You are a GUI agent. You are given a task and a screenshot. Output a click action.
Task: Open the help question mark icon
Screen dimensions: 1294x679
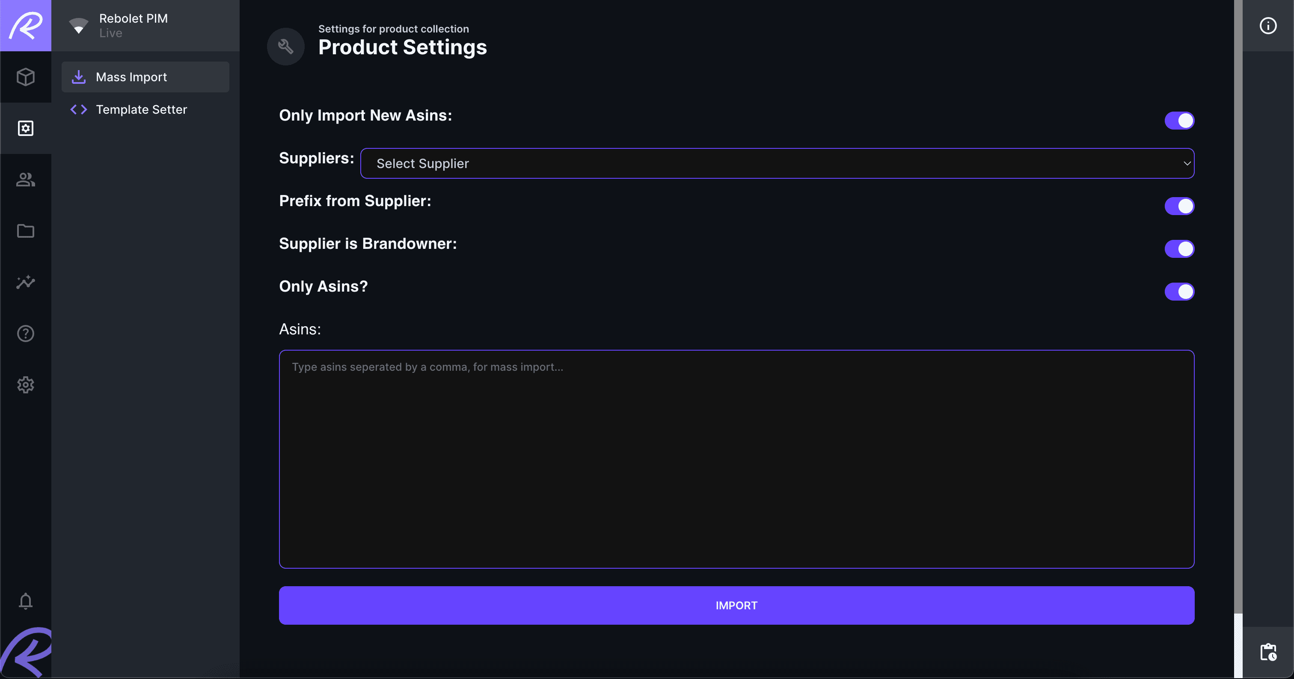(x=26, y=333)
